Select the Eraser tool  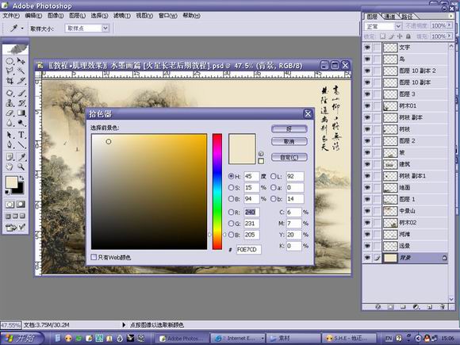coord(10,113)
